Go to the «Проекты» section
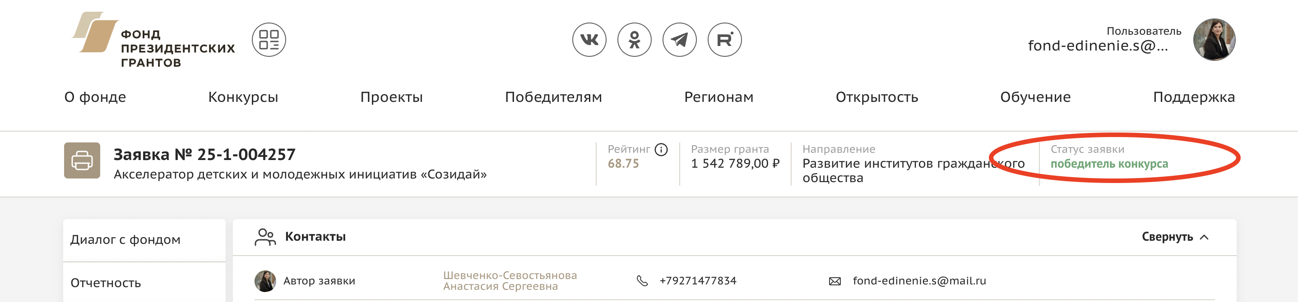Image resolution: width=1298 pixels, height=302 pixels. click(x=391, y=96)
